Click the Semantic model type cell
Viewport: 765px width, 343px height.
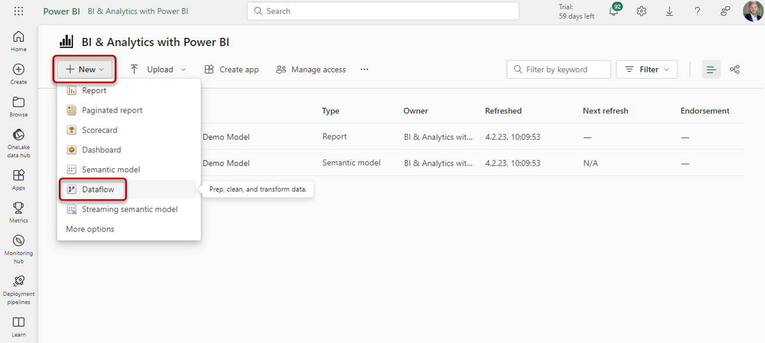(352, 163)
